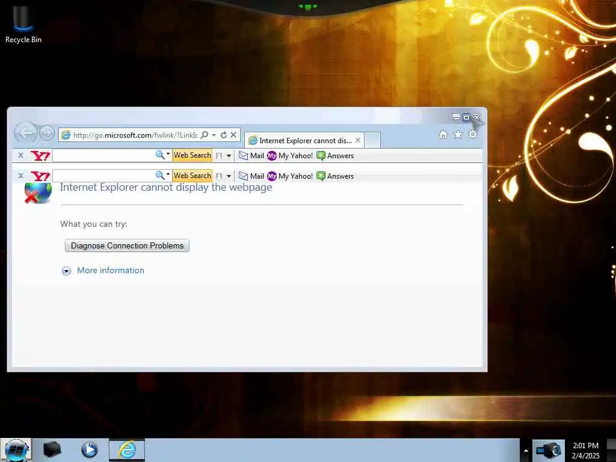Click the Stop icon in address bar
Screen dimensions: 616x462
[233, 135]
